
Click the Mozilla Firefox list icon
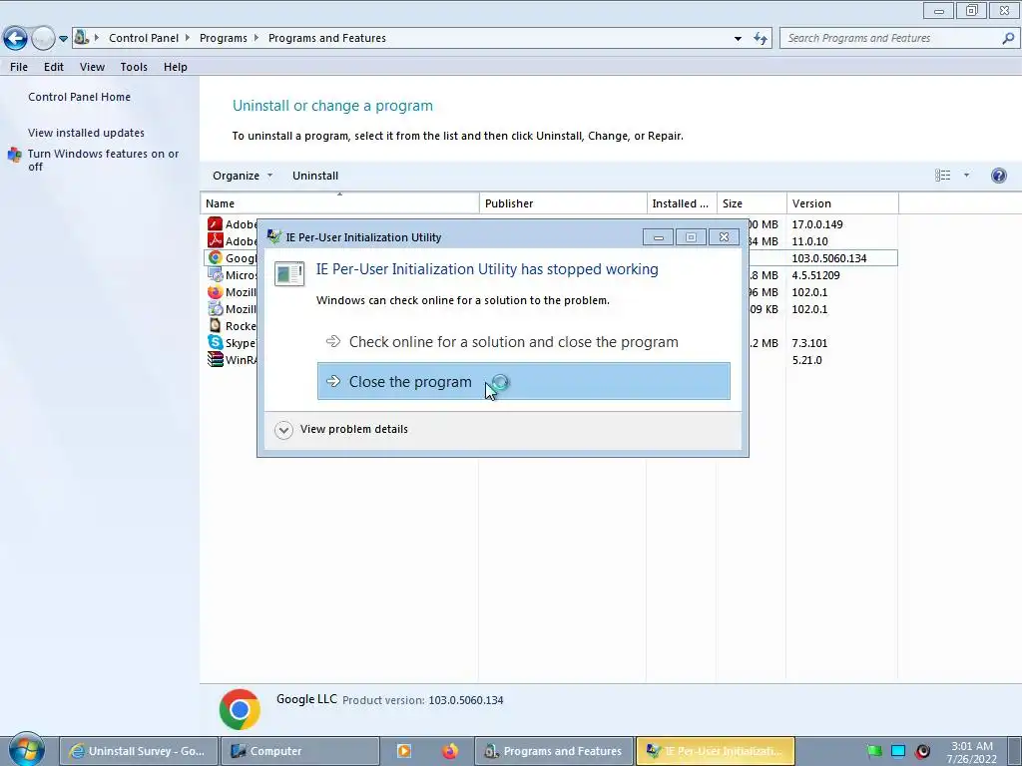(x=215, y=292)
